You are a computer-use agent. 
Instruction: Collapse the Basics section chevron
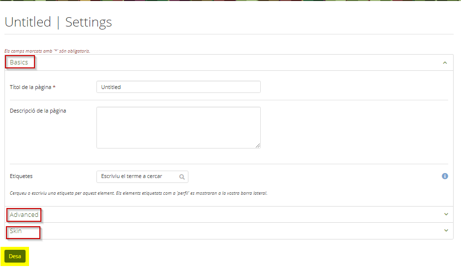445,62
